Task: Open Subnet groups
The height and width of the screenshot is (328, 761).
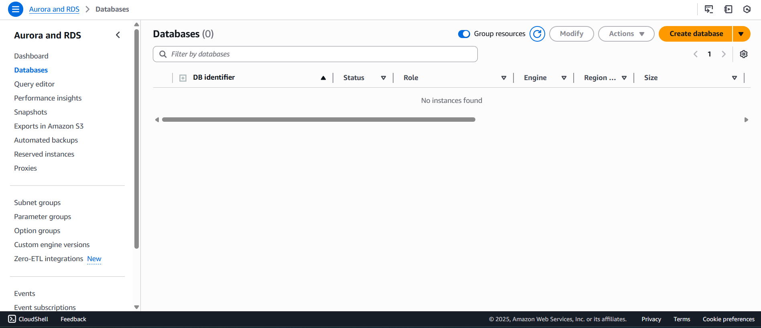Action: [x=37, y=203]
